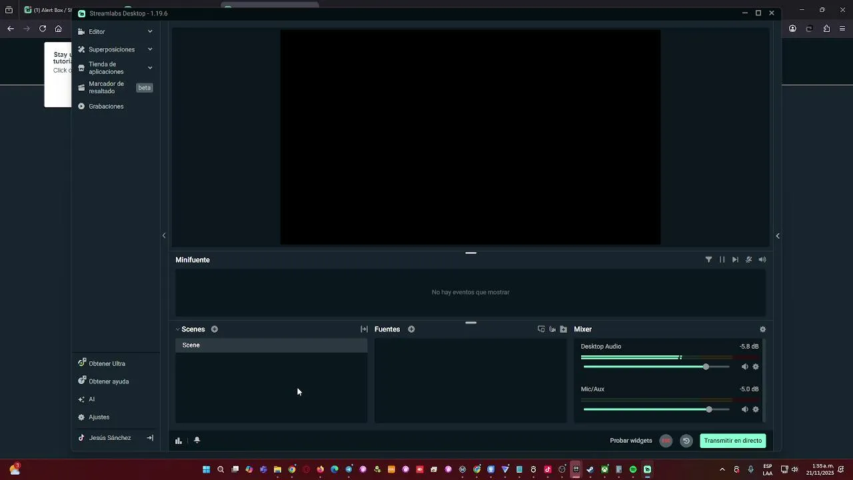Click browser back arrow in background window

tap(11, 29)
